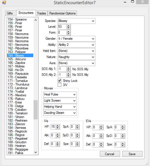Select 164 - Blissey highlighted row
Screen dimensions: 150x166
tap(20, 56)
